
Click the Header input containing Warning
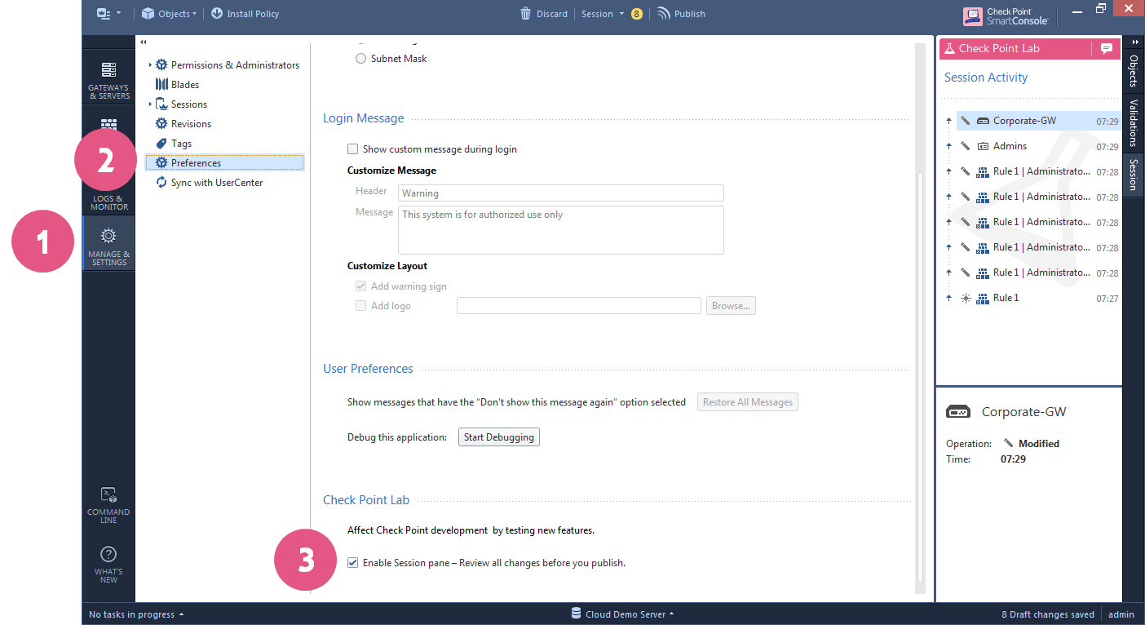pos(561,193)
